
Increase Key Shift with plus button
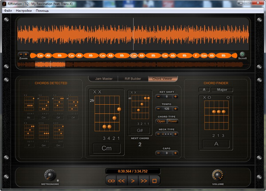(176, 96)
